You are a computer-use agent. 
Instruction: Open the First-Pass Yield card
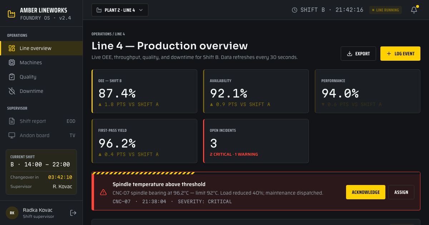point(144,141)
